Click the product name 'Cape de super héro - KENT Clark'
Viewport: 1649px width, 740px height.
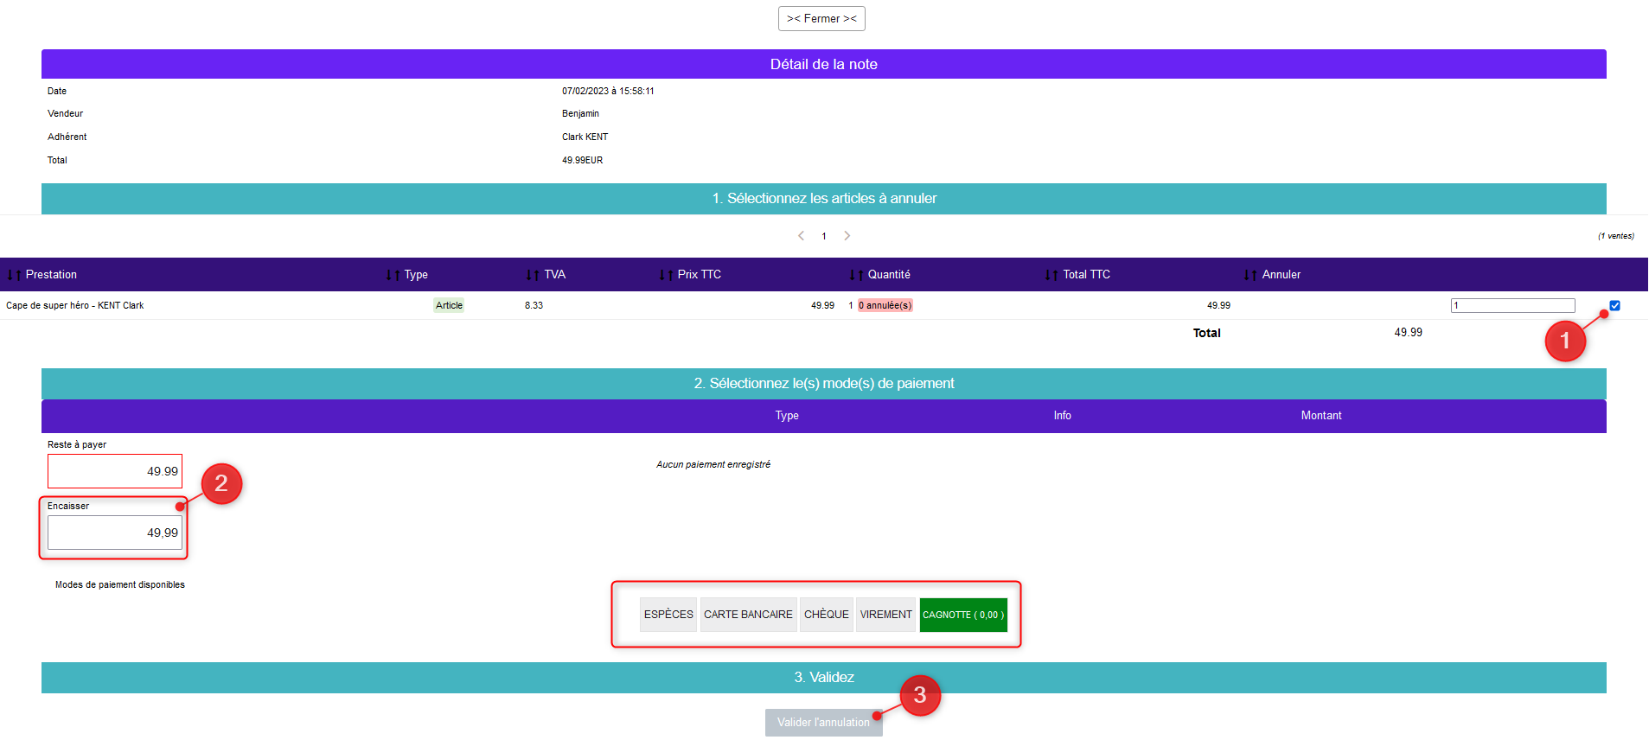75,305
